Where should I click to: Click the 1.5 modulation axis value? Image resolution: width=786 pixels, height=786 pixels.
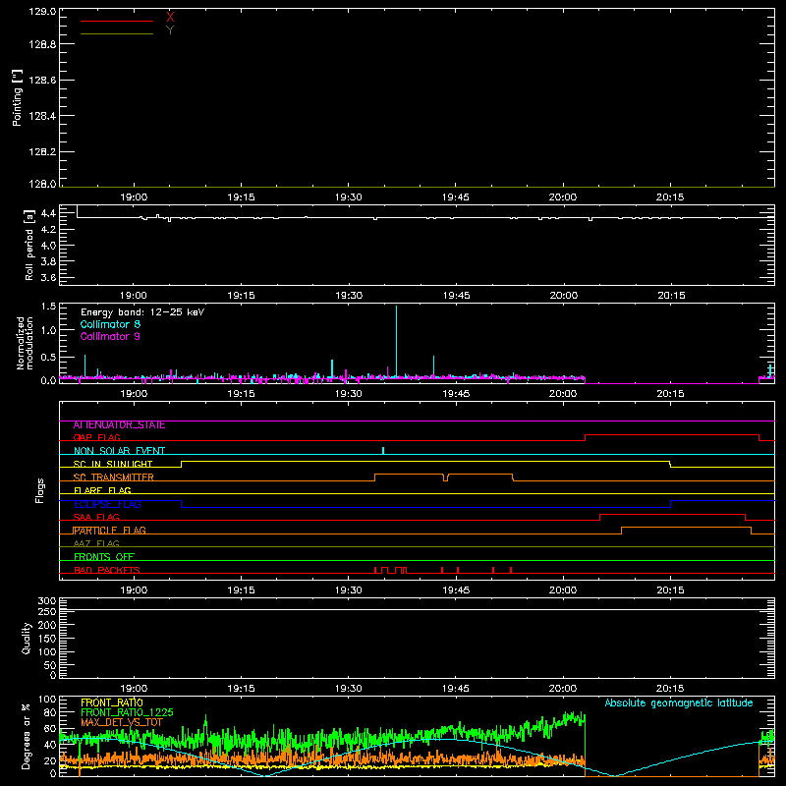pyautogui.click(x=48, y=307)
